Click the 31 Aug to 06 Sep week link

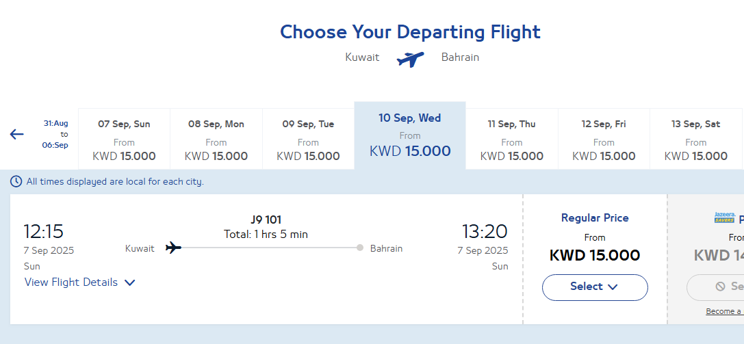[55, 134]
